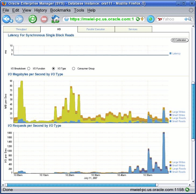Go back with the browser Back arrow
Screen dimensions: 196x194
tap(6, 19)
